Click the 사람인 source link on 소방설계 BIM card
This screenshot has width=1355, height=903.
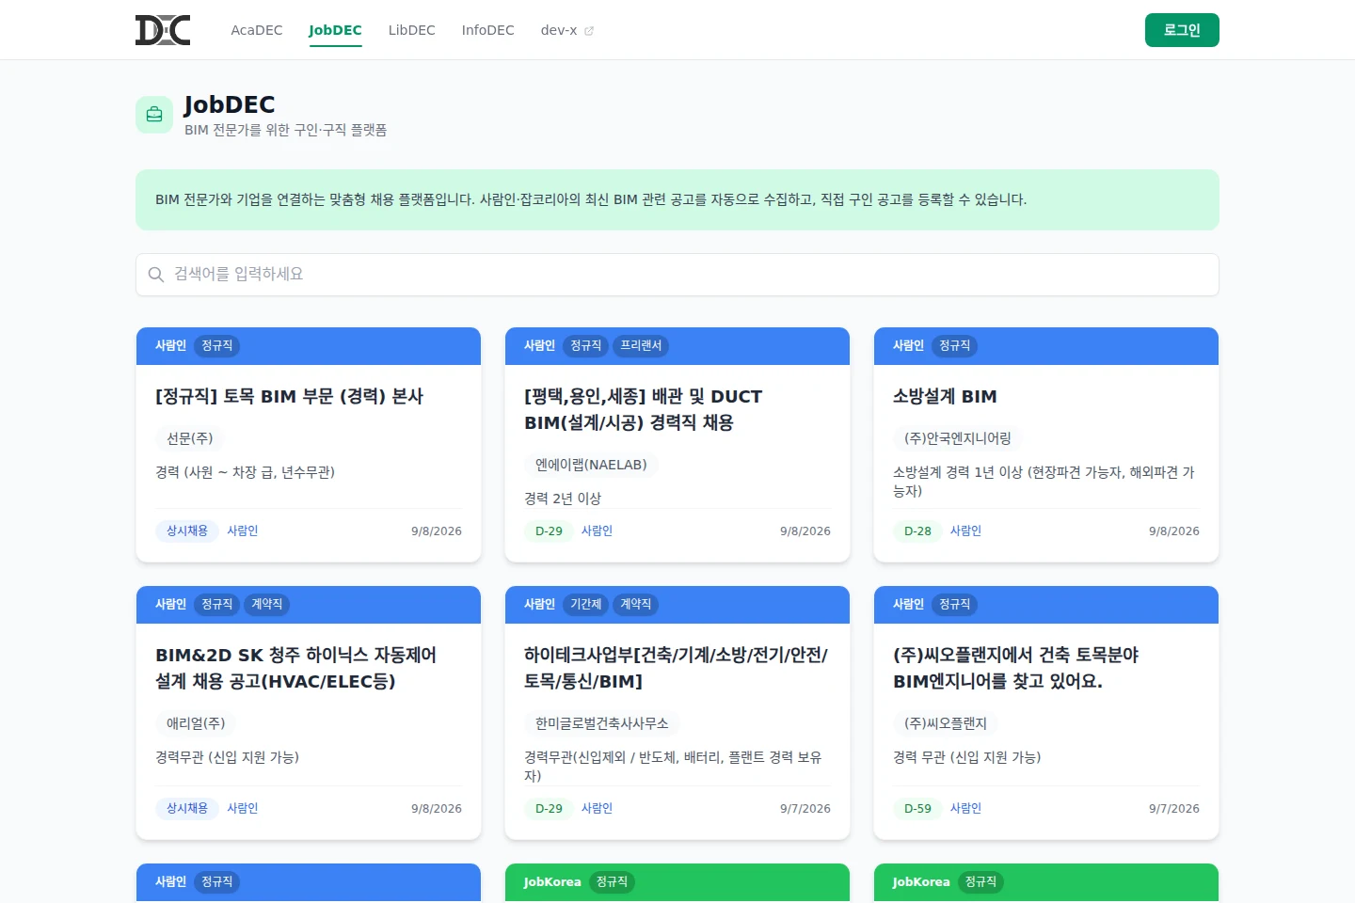click(x=965, y=531)
